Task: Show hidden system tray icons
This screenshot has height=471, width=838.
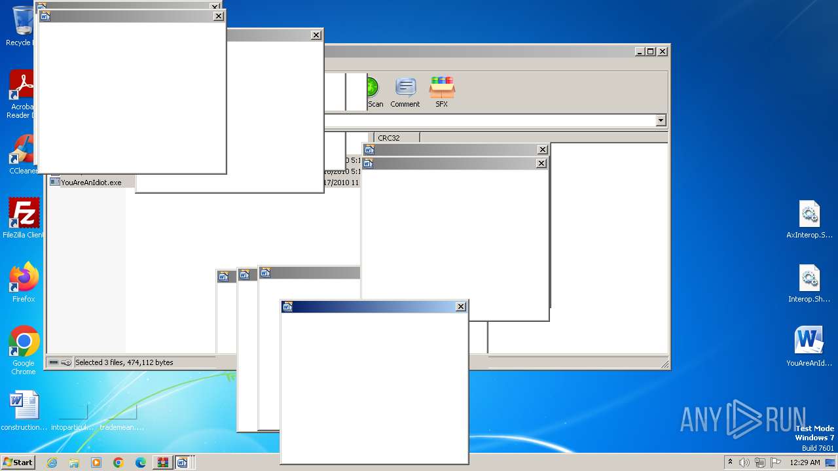Action: coord(730,462)
